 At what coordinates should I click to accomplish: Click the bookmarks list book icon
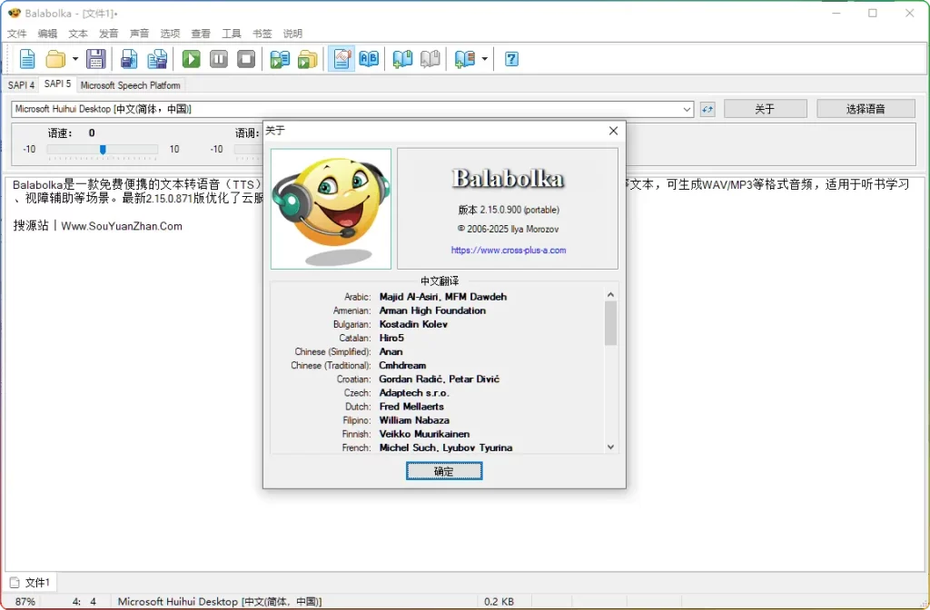coord(465,59)
